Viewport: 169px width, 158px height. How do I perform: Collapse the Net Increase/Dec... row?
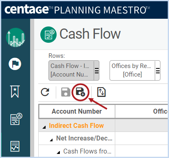pyautogui.click(x=51, y=140)
